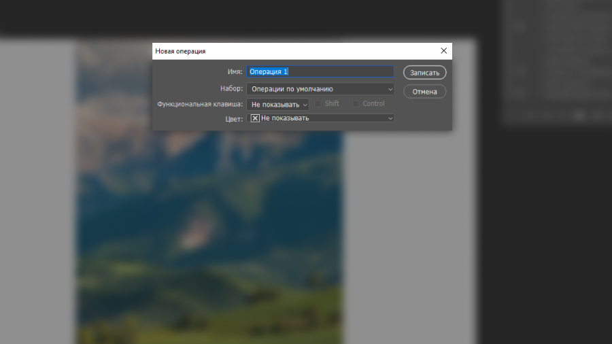The width and height of the screenshot is (612, 344).
Task: Click the chevron arrow of Набор combo box
Action: coord(390,88)
